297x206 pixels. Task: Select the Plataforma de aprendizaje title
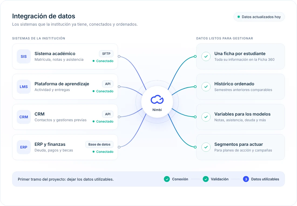62,84
